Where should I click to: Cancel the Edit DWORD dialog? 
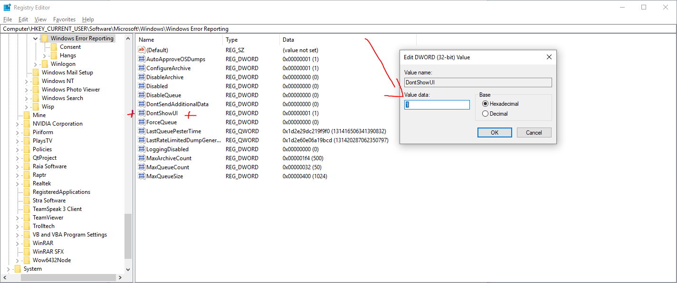[534, 132]
